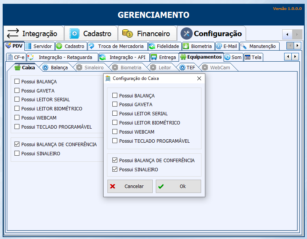
Task: Click the Configuração tools icon
Action: (186, 33)
